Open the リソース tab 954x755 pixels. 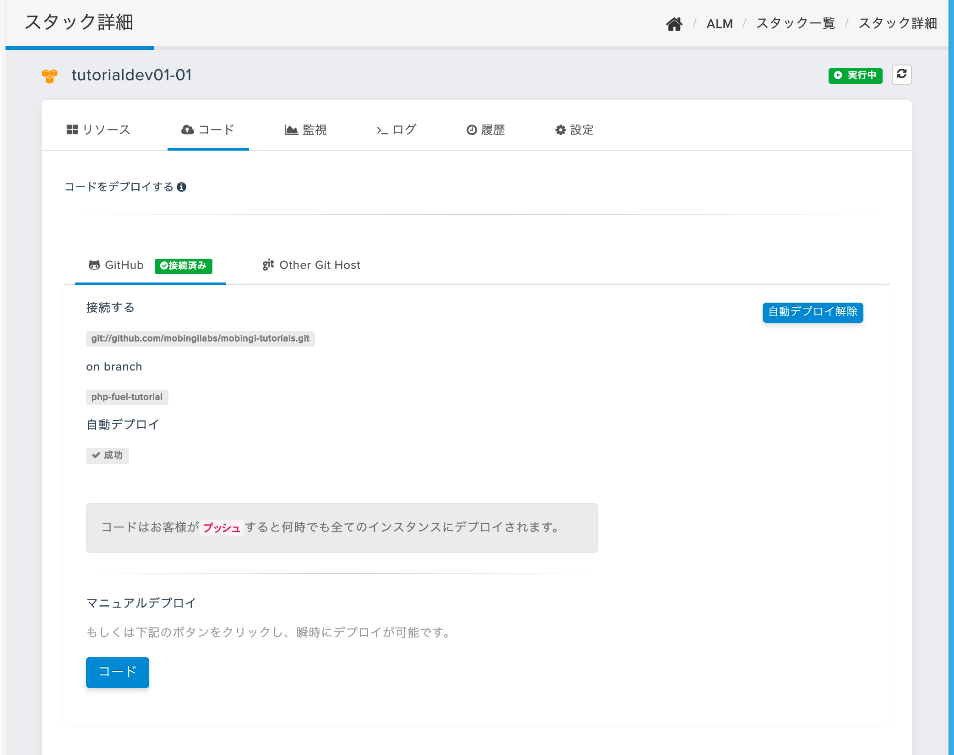tap(99, 130)
